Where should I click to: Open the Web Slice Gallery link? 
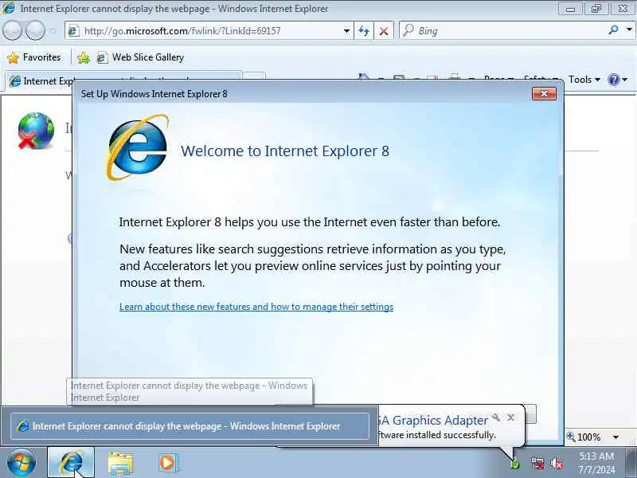pos(141,57)
